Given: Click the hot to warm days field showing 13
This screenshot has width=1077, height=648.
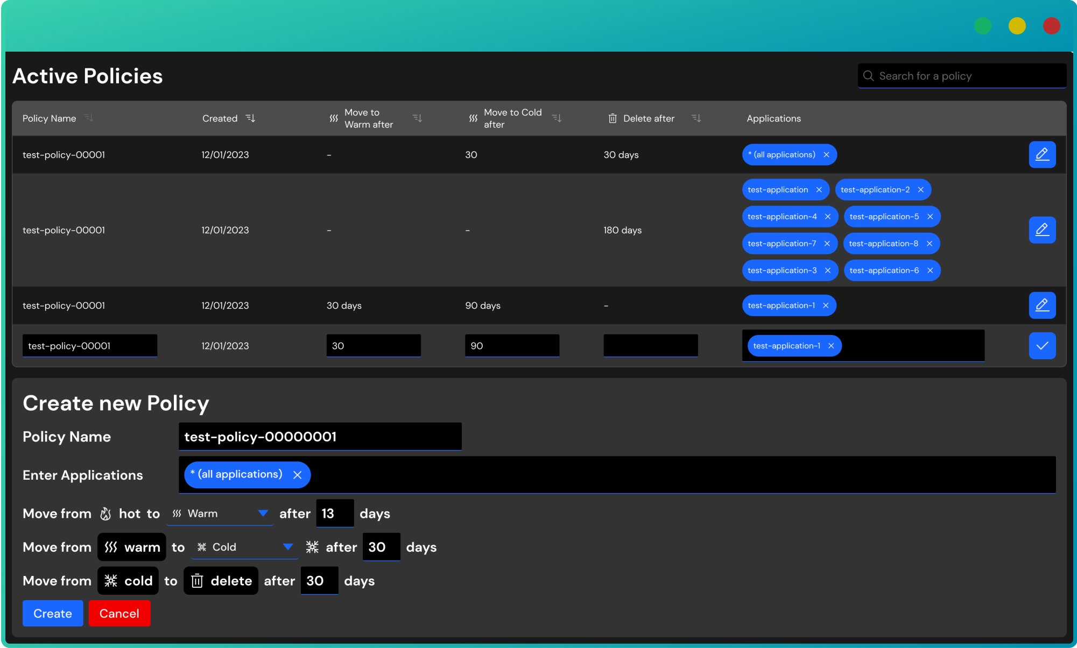Looking at the screenshot, I should pos(335,514).
